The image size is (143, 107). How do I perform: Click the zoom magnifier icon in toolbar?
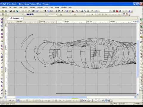pos(77,11)
